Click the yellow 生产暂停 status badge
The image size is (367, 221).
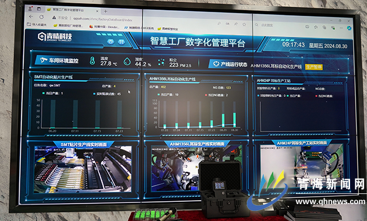coord(314,67)
